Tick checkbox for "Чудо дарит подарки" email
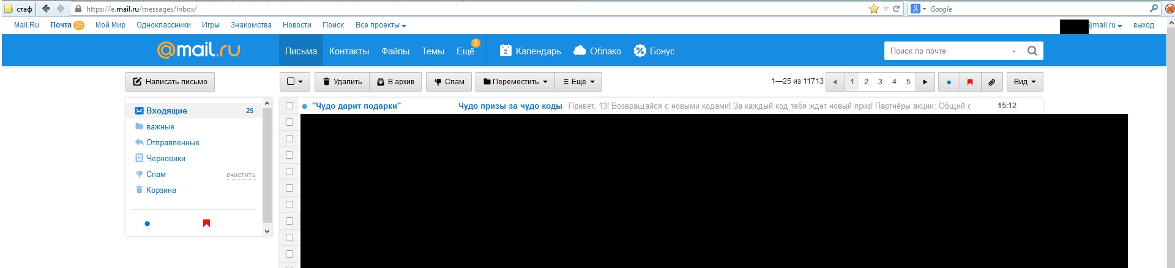This screenshot has width=1175, height=268. (x=289, y=106)
